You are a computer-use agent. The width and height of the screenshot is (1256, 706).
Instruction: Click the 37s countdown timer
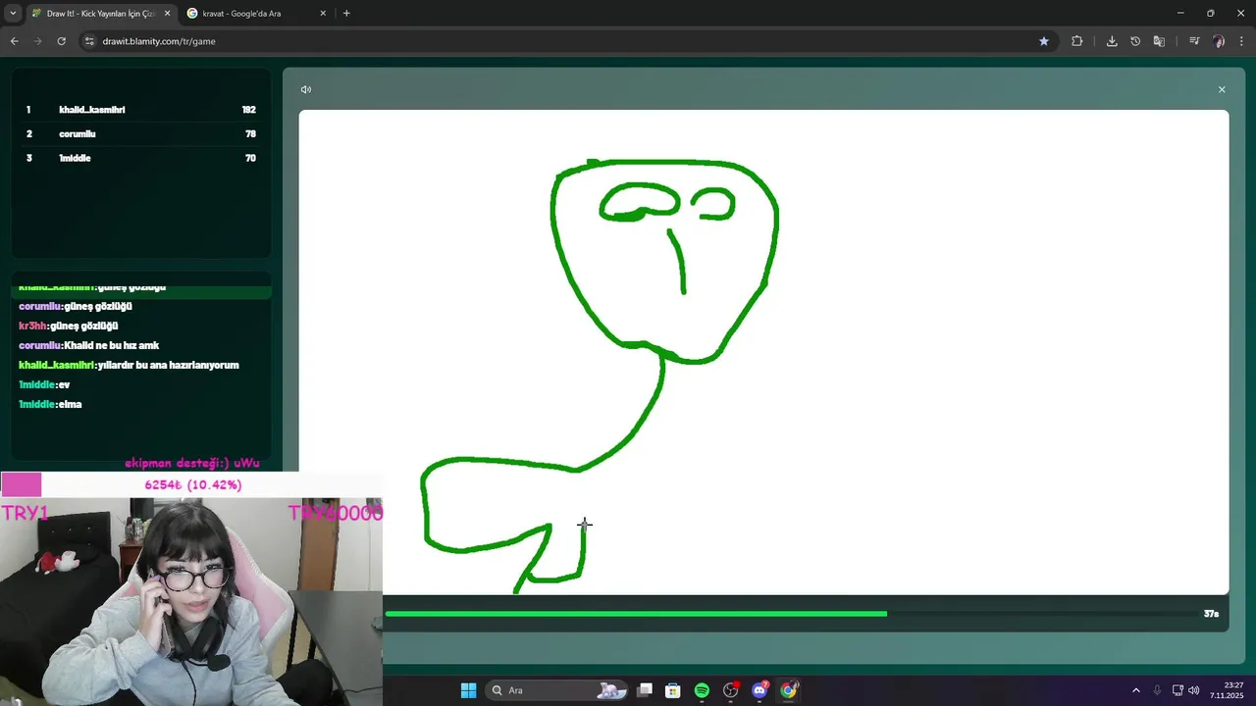coord(1211,614)
